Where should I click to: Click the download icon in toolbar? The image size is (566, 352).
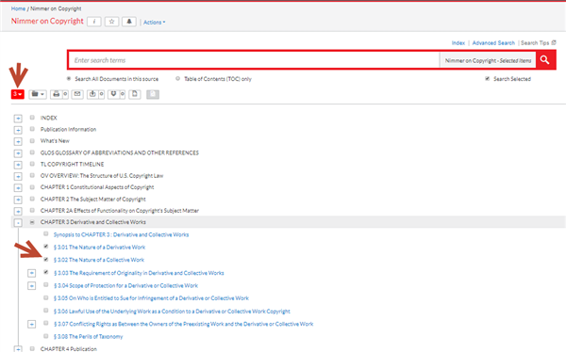[x=92, y=94]
